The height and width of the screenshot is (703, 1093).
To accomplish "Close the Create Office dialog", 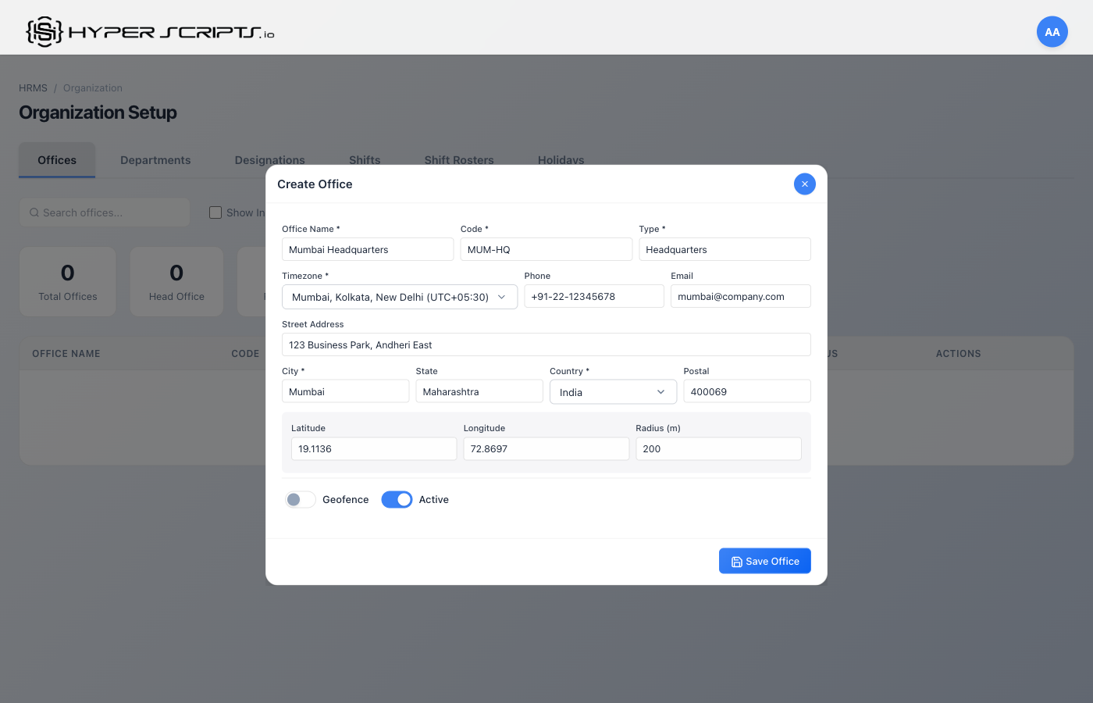I will (x=805, y=184).
